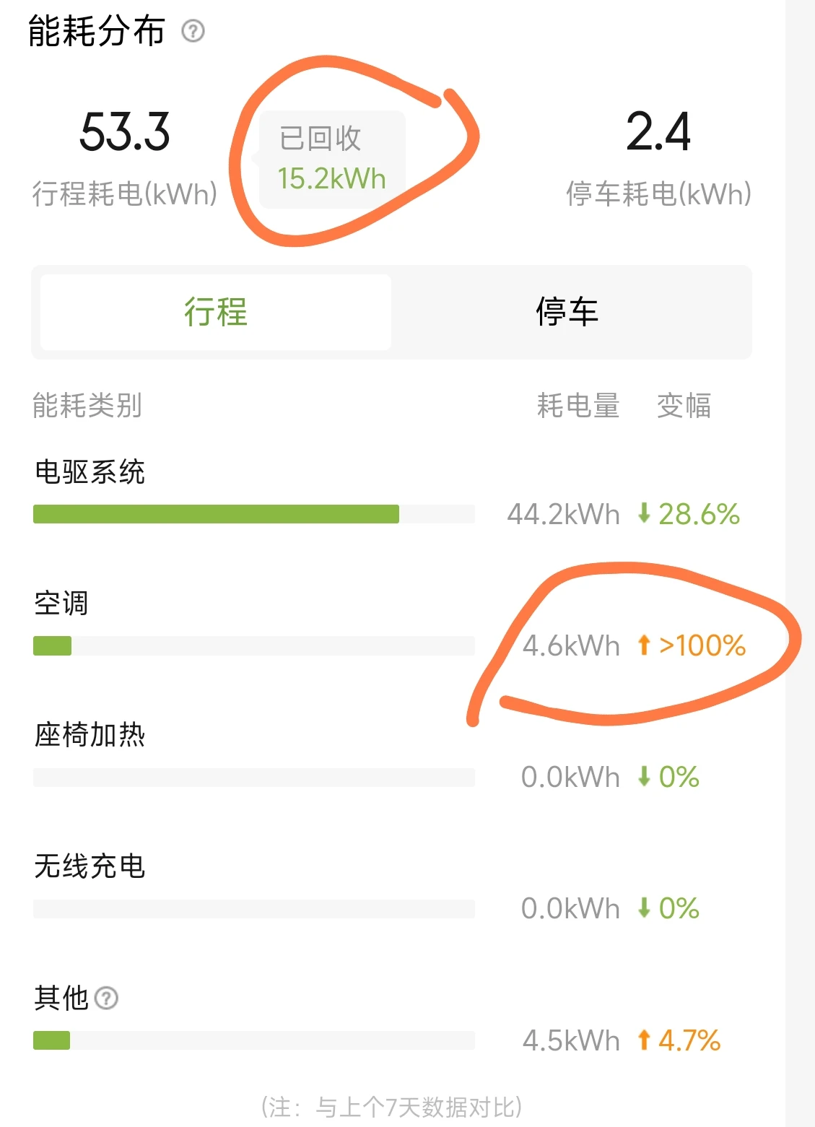Open the 座椅加热 row label
The height and width of the screenshot is (1127, 815).
90,735
